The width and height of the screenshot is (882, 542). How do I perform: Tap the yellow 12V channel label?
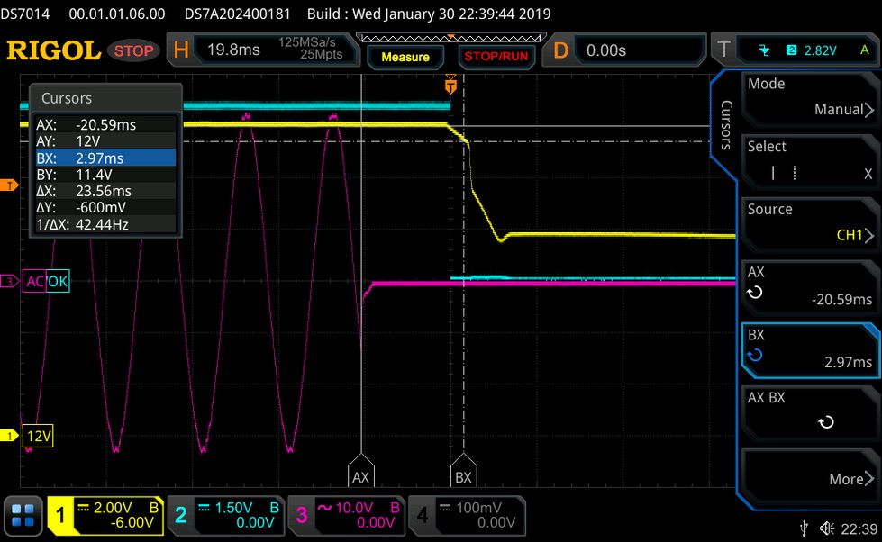click(x=38, y=436)
